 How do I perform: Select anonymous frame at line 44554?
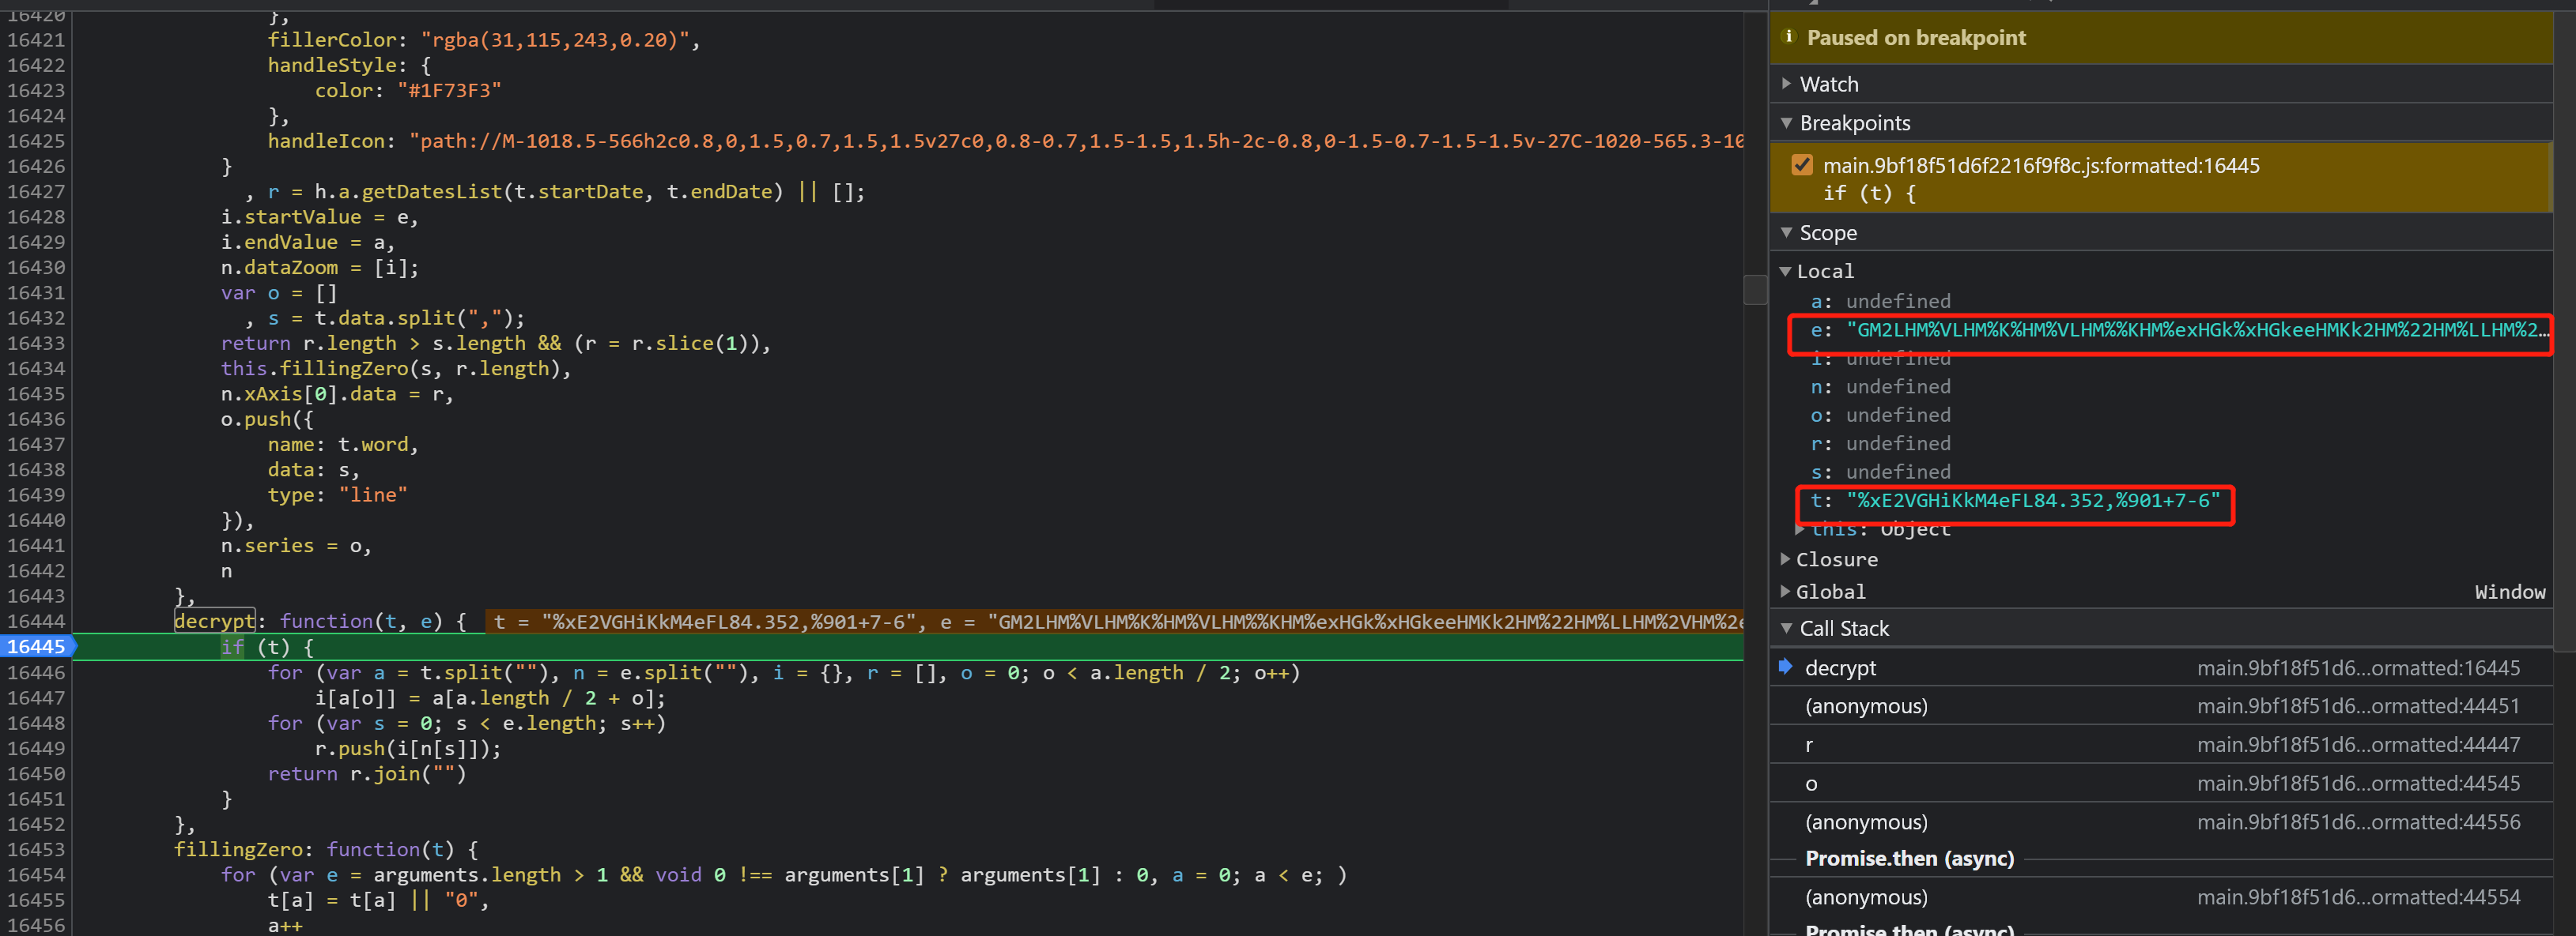[x=2161, y=897]
